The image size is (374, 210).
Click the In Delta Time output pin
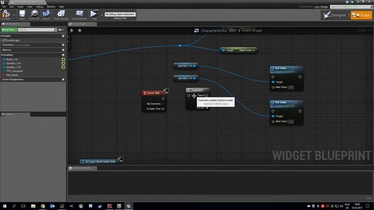[x=163, y=109]
